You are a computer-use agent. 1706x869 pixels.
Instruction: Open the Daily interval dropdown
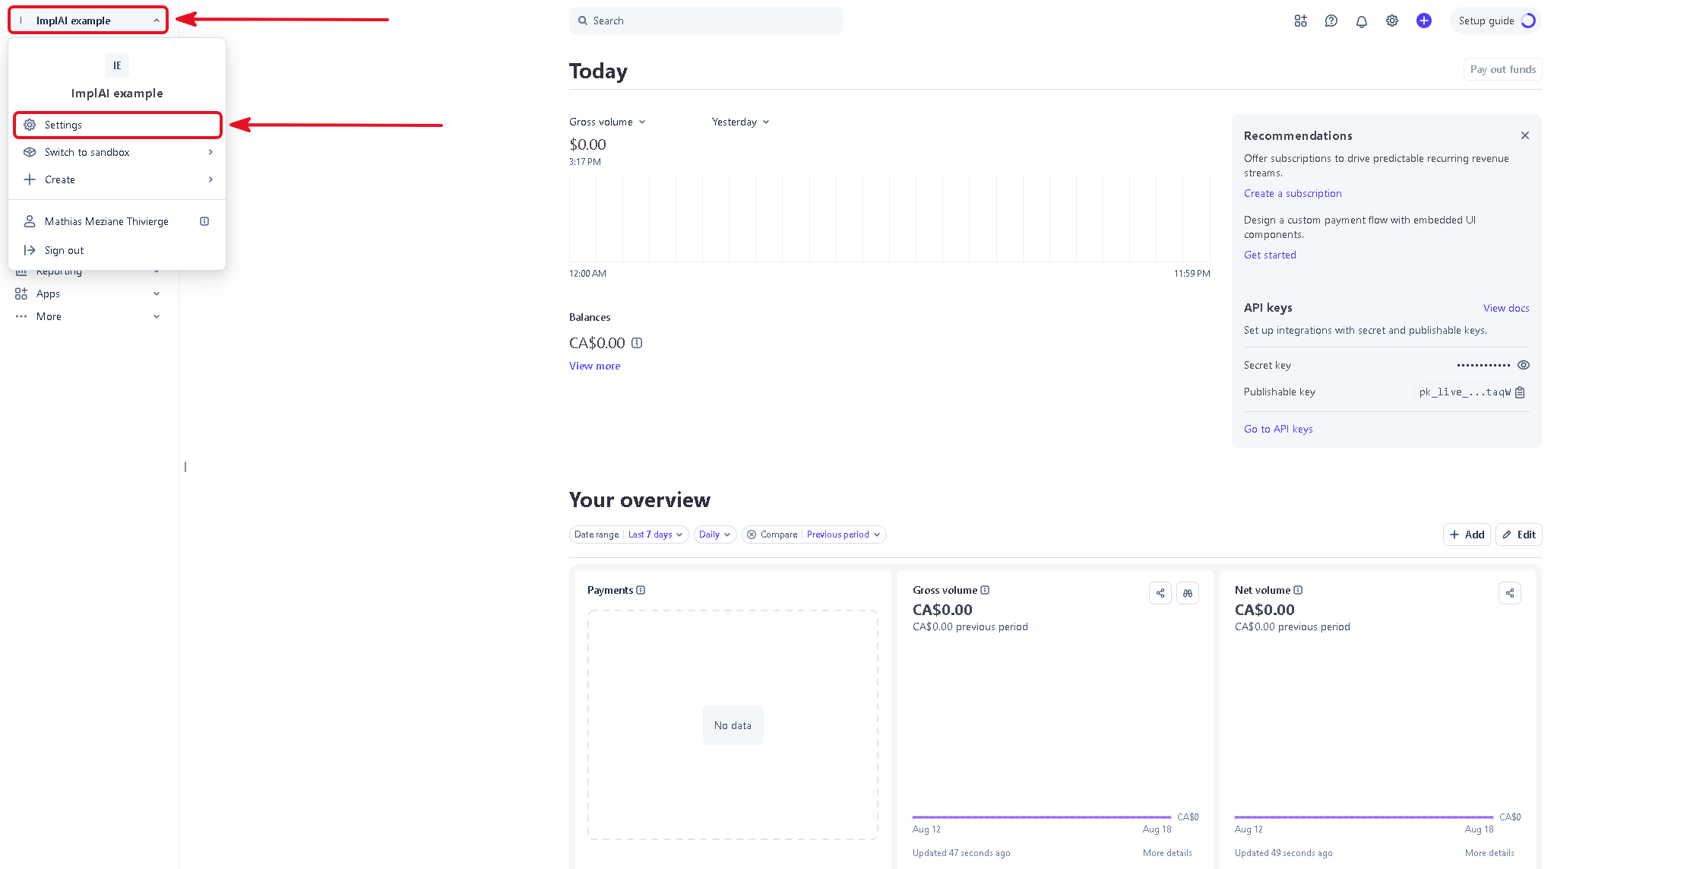[x=714, y=534]
